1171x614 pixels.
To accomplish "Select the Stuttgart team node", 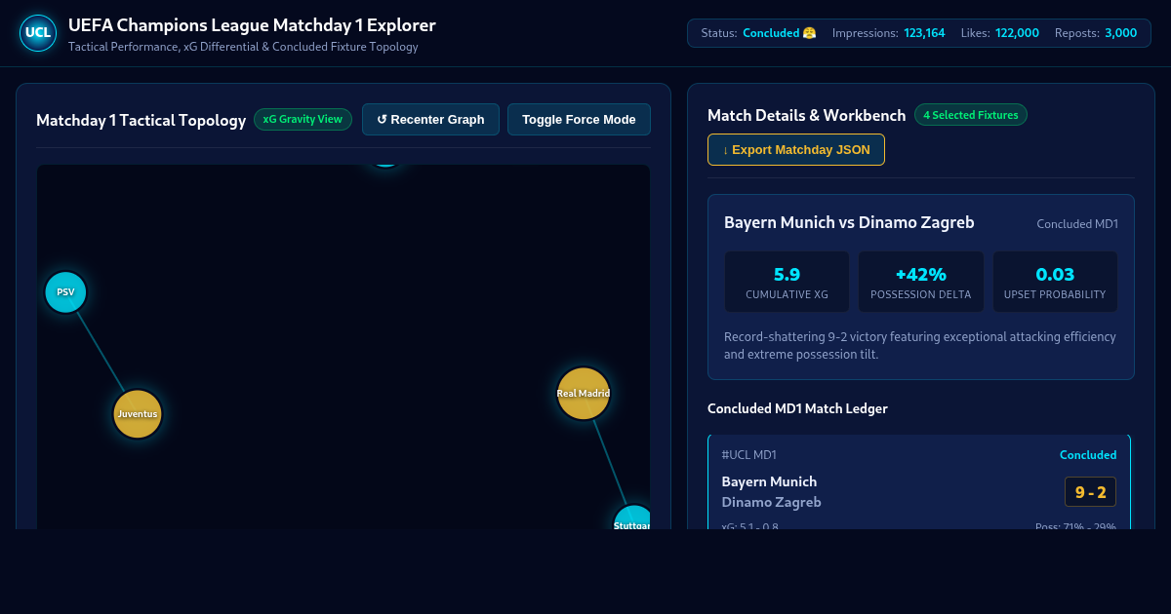I will pyautogui.click(x=631, y=518).
